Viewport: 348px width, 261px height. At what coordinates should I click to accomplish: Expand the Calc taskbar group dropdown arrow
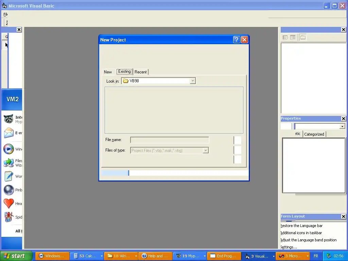[x=102, y=256]
